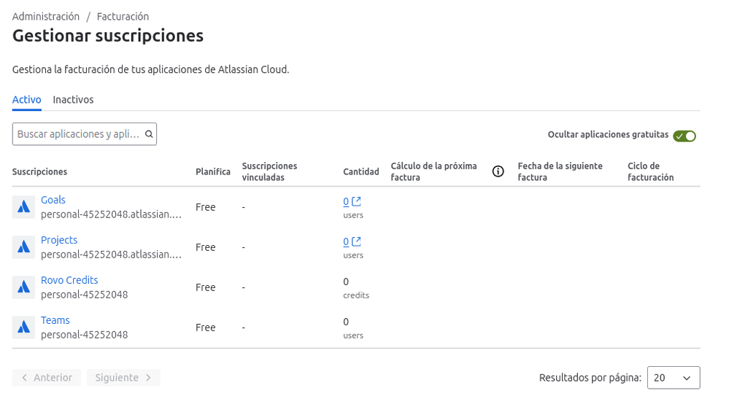Open the Projects subscription link

[x=59, y=240]
